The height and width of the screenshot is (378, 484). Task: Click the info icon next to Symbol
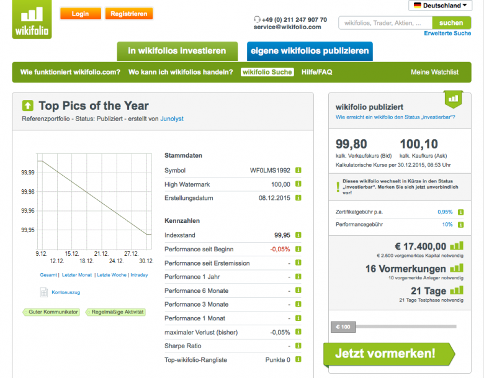point(298,170)
